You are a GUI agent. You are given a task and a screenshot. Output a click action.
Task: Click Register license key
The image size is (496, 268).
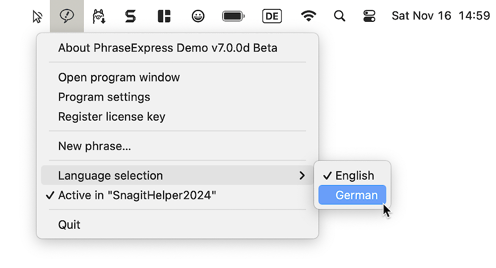pos(112,117)
